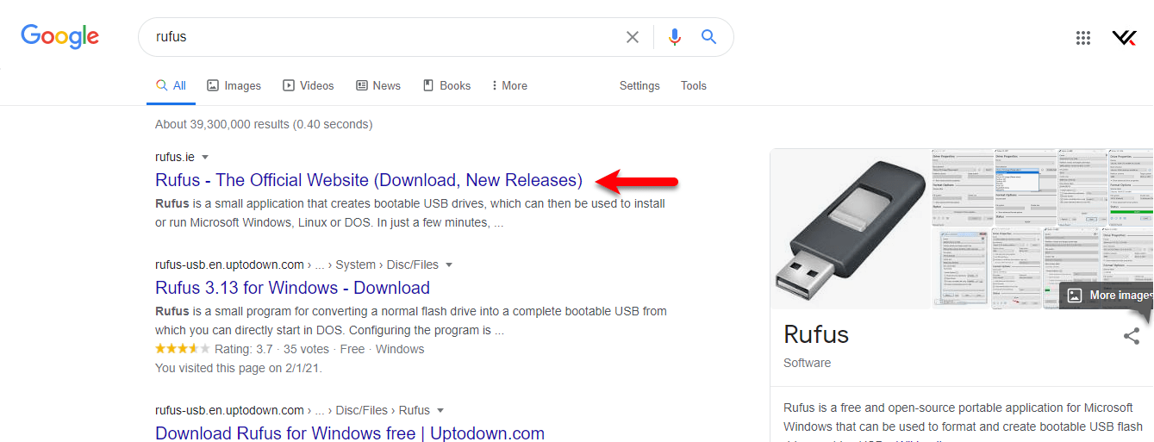The image size is (1154, 442).
Task: Click the Rating: 3.7 stars line
Action: tap(290, 349)
